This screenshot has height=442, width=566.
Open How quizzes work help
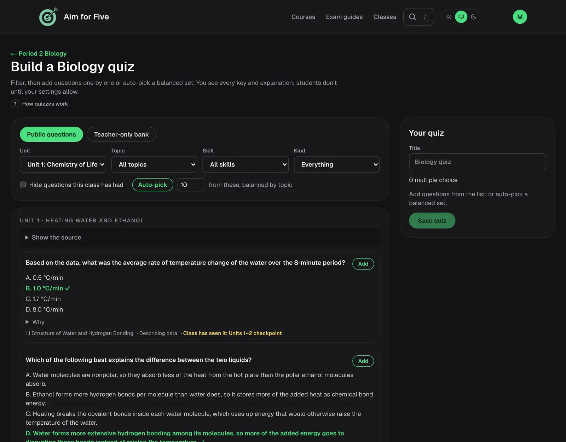(45, 104)
